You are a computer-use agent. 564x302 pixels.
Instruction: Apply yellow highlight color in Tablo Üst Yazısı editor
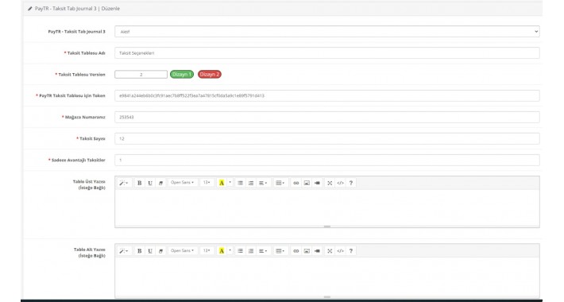[x=222, y=183]
